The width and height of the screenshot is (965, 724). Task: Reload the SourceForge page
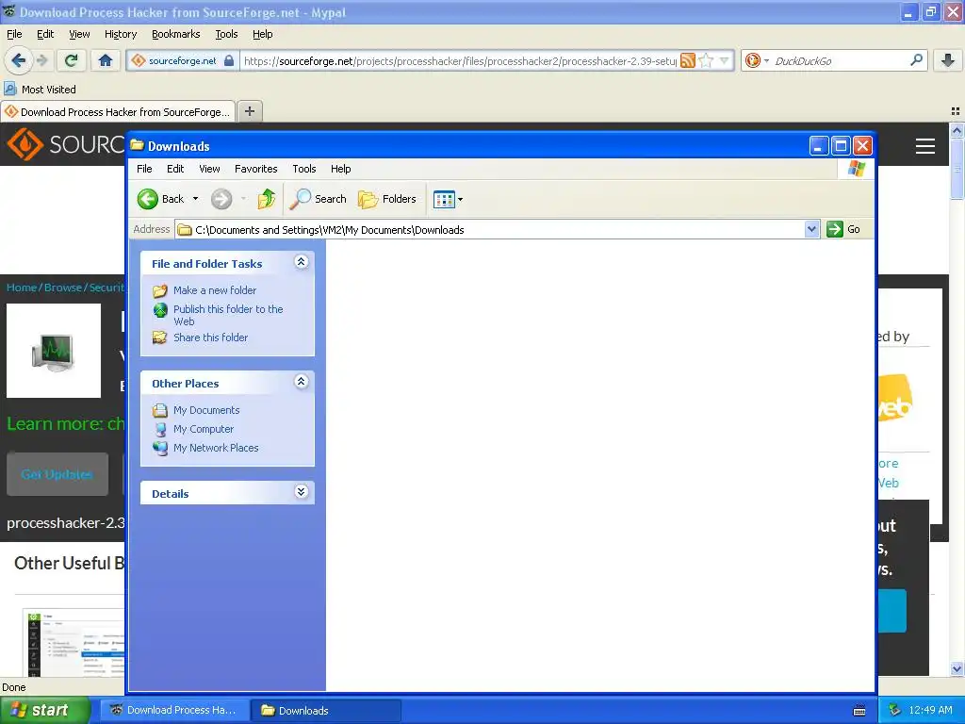click(72, 60)
